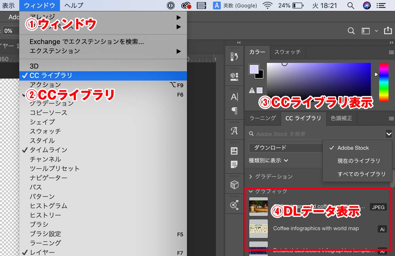The image size is (395, 256).
Task: Uncheck CC ライブラリ in the Window menu
Action: tap(103, 75)
